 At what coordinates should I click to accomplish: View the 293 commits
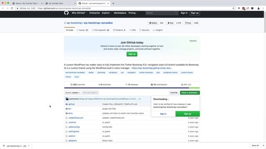78,84
